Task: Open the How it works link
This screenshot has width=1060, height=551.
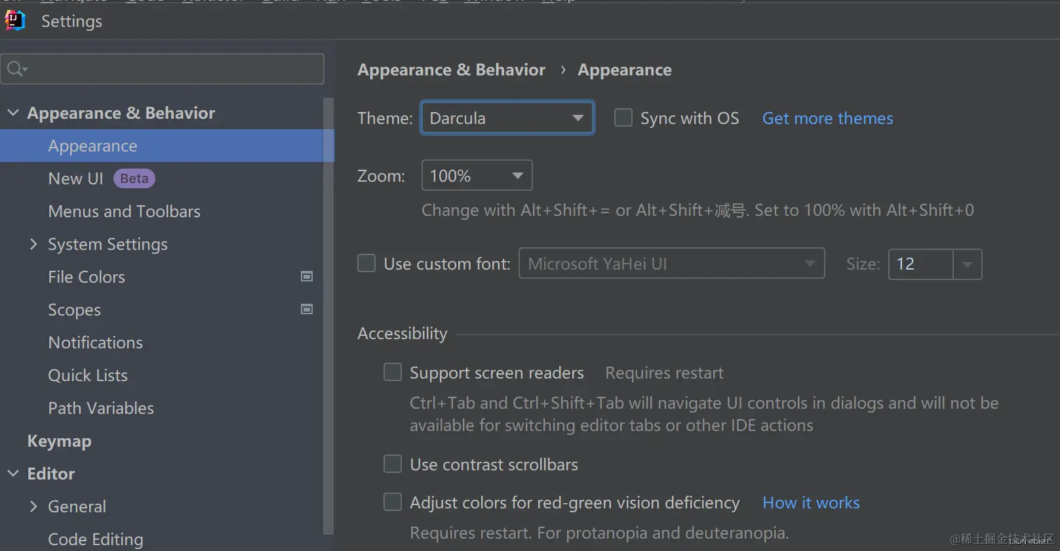Action: pyautogui.click(x=811, y=502)
